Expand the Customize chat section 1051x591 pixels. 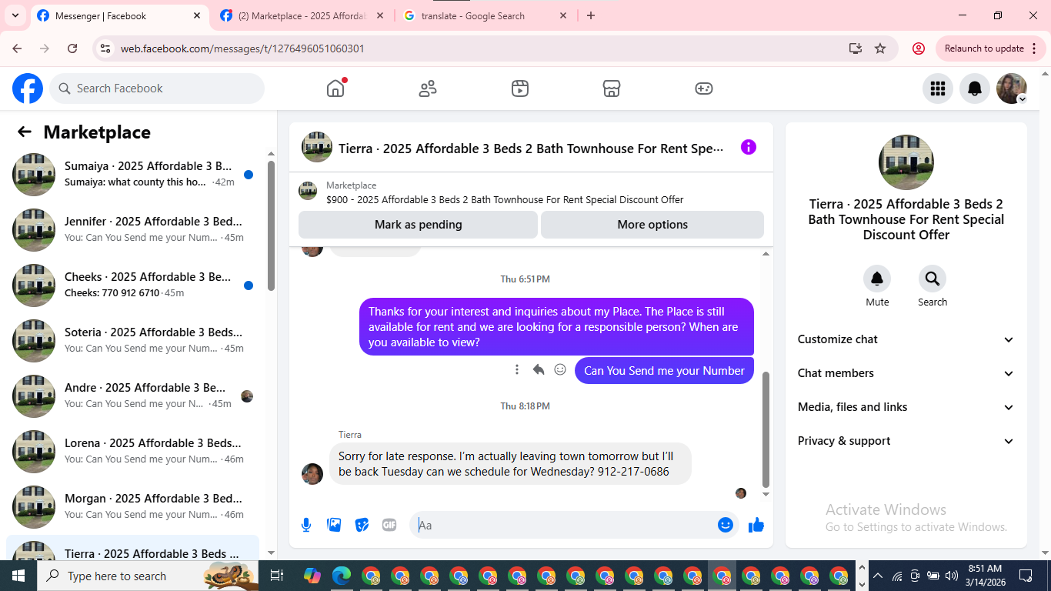point(906,339)
